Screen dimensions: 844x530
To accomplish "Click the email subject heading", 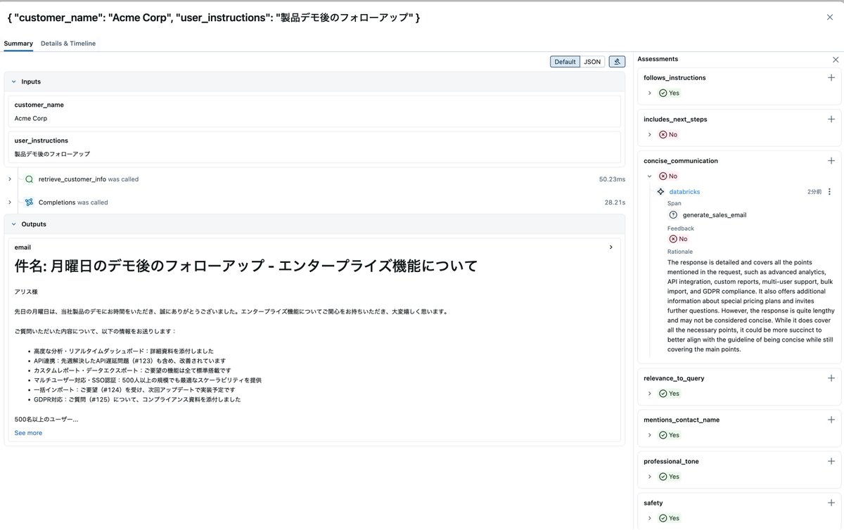I will point(246,266).
